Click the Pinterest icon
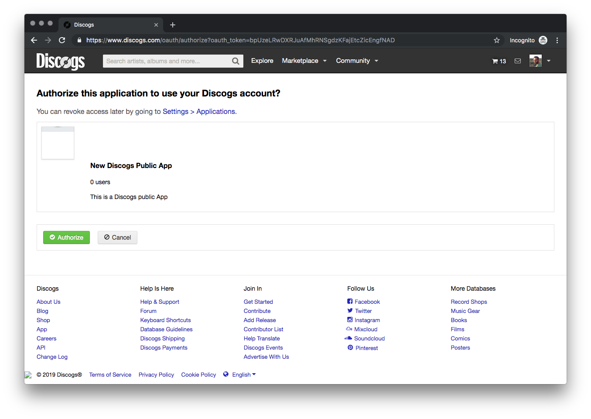This screenshot has width=591, height=419. 350,347
